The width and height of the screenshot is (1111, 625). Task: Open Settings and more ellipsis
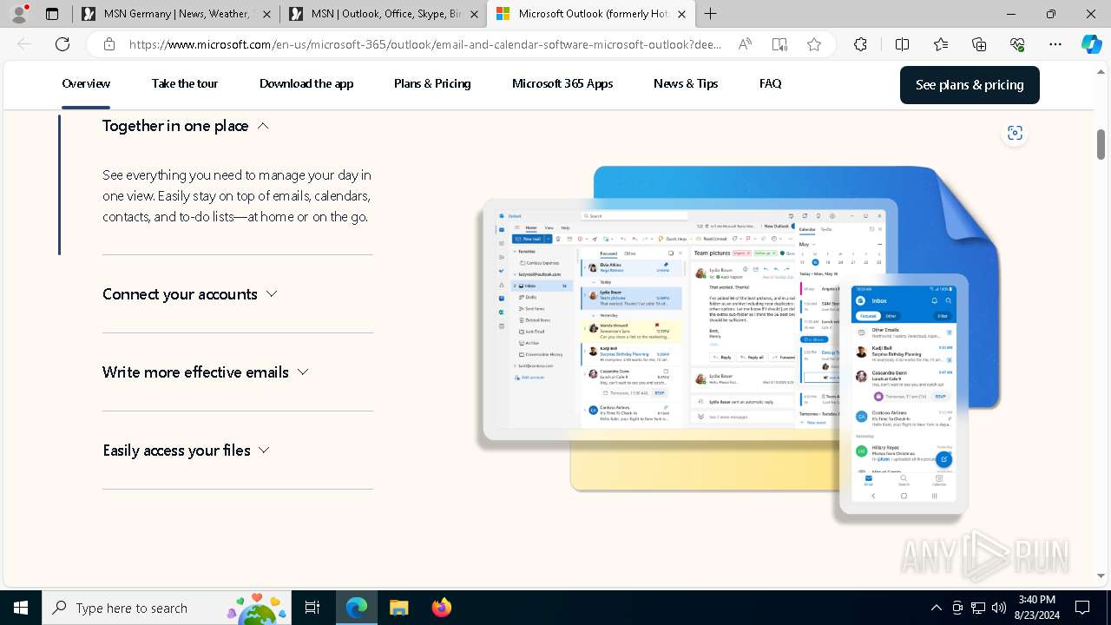1055,44
